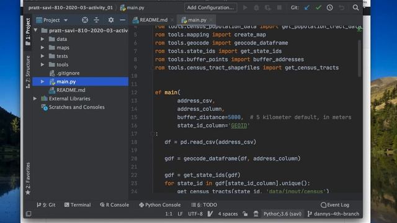Open Git history clock icon
Screen dimensions: 397x223
coord(329,7)
